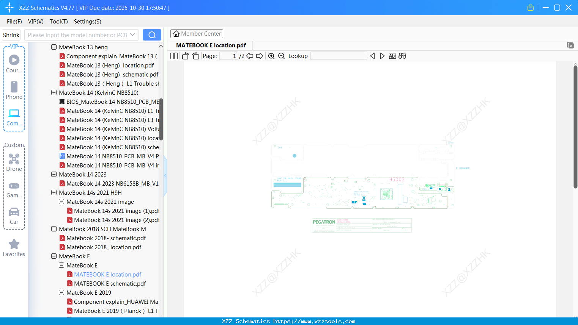Toggle Abi whole-word lookup matching
The width and height of the screenshot is (578, 325).
pos(392,56)
